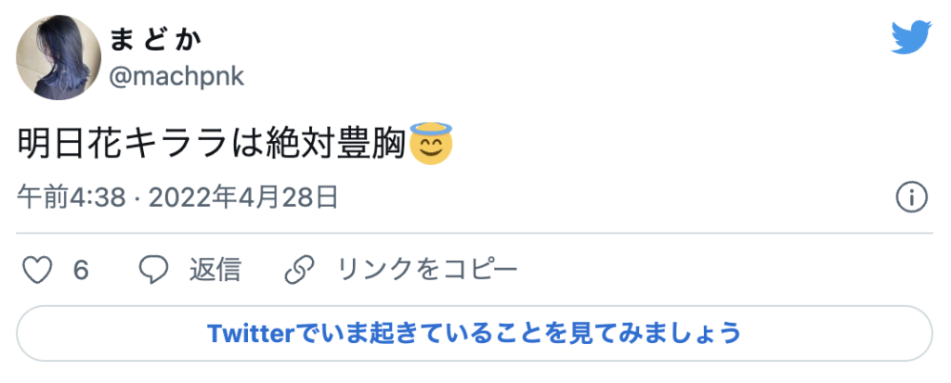Open まどか's profile picture

click(x=59, y=58)
